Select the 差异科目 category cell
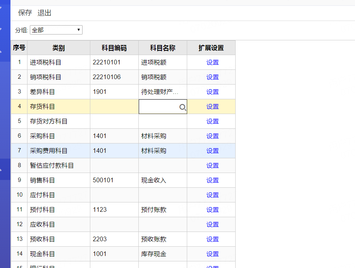 tap(59, 92)
